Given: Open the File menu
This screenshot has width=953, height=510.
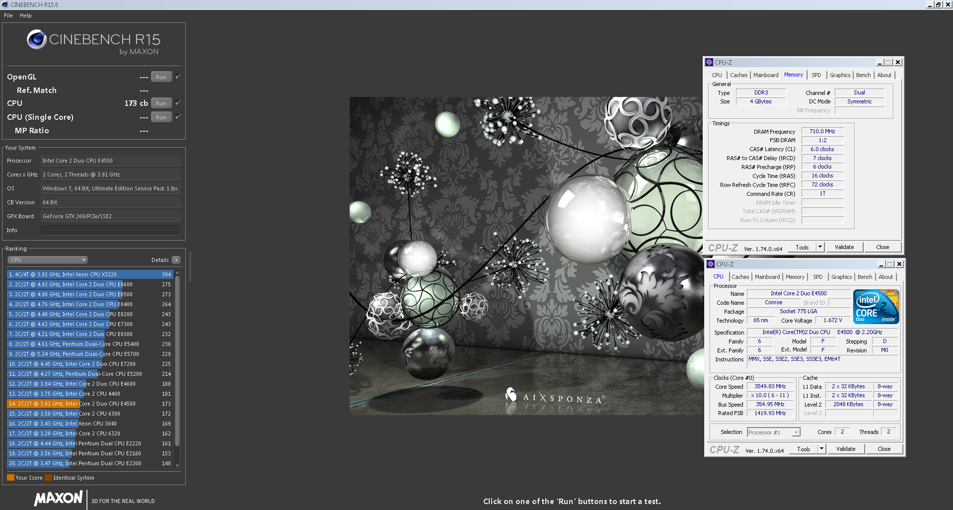Looking at the screenshot, I should click(x=8, y=15).
